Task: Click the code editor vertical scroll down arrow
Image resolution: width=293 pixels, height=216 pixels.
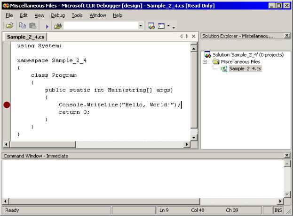Action: 194,138
